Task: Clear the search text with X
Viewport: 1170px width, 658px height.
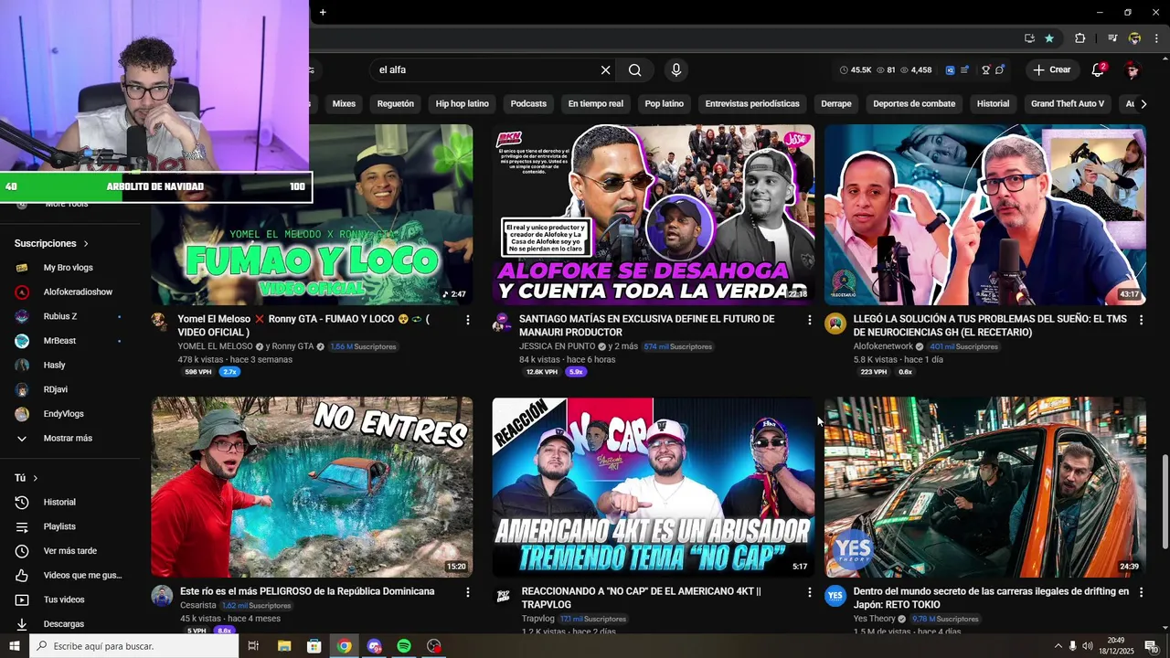Action: (x=605, y=70)
